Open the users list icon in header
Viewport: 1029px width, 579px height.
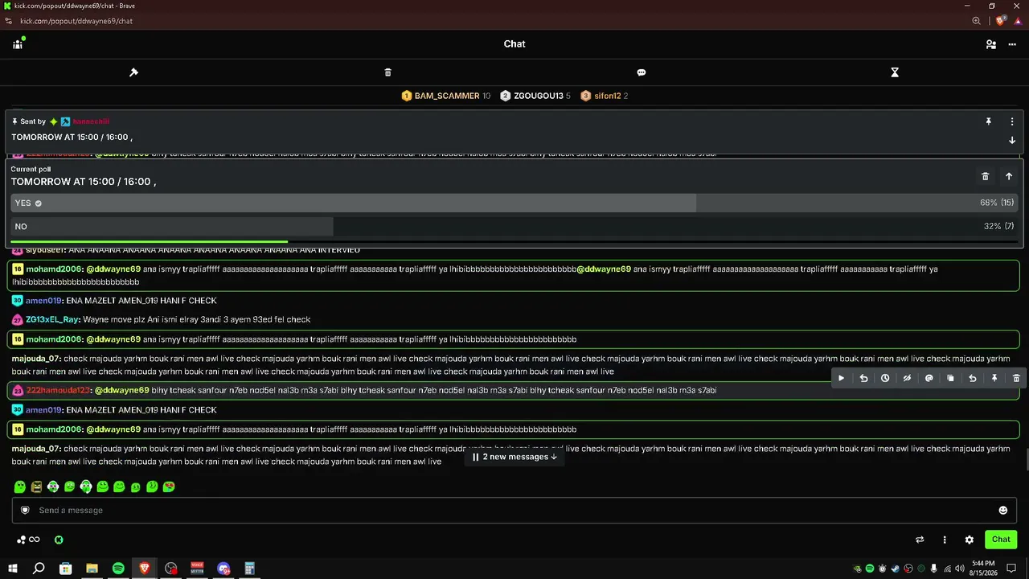(x=991, y=44)
